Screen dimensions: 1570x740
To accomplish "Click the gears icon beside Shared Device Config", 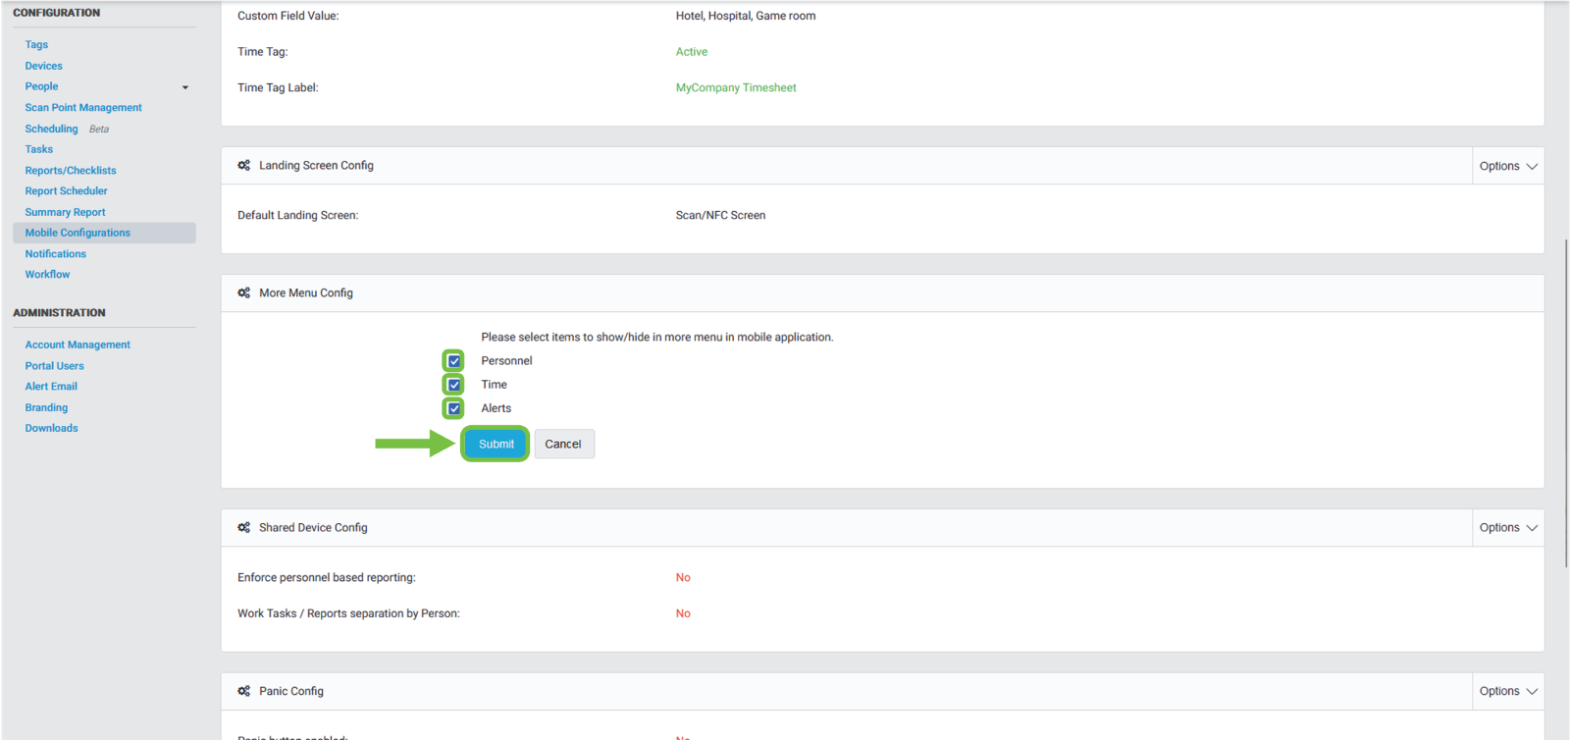I will click(243, 528).
